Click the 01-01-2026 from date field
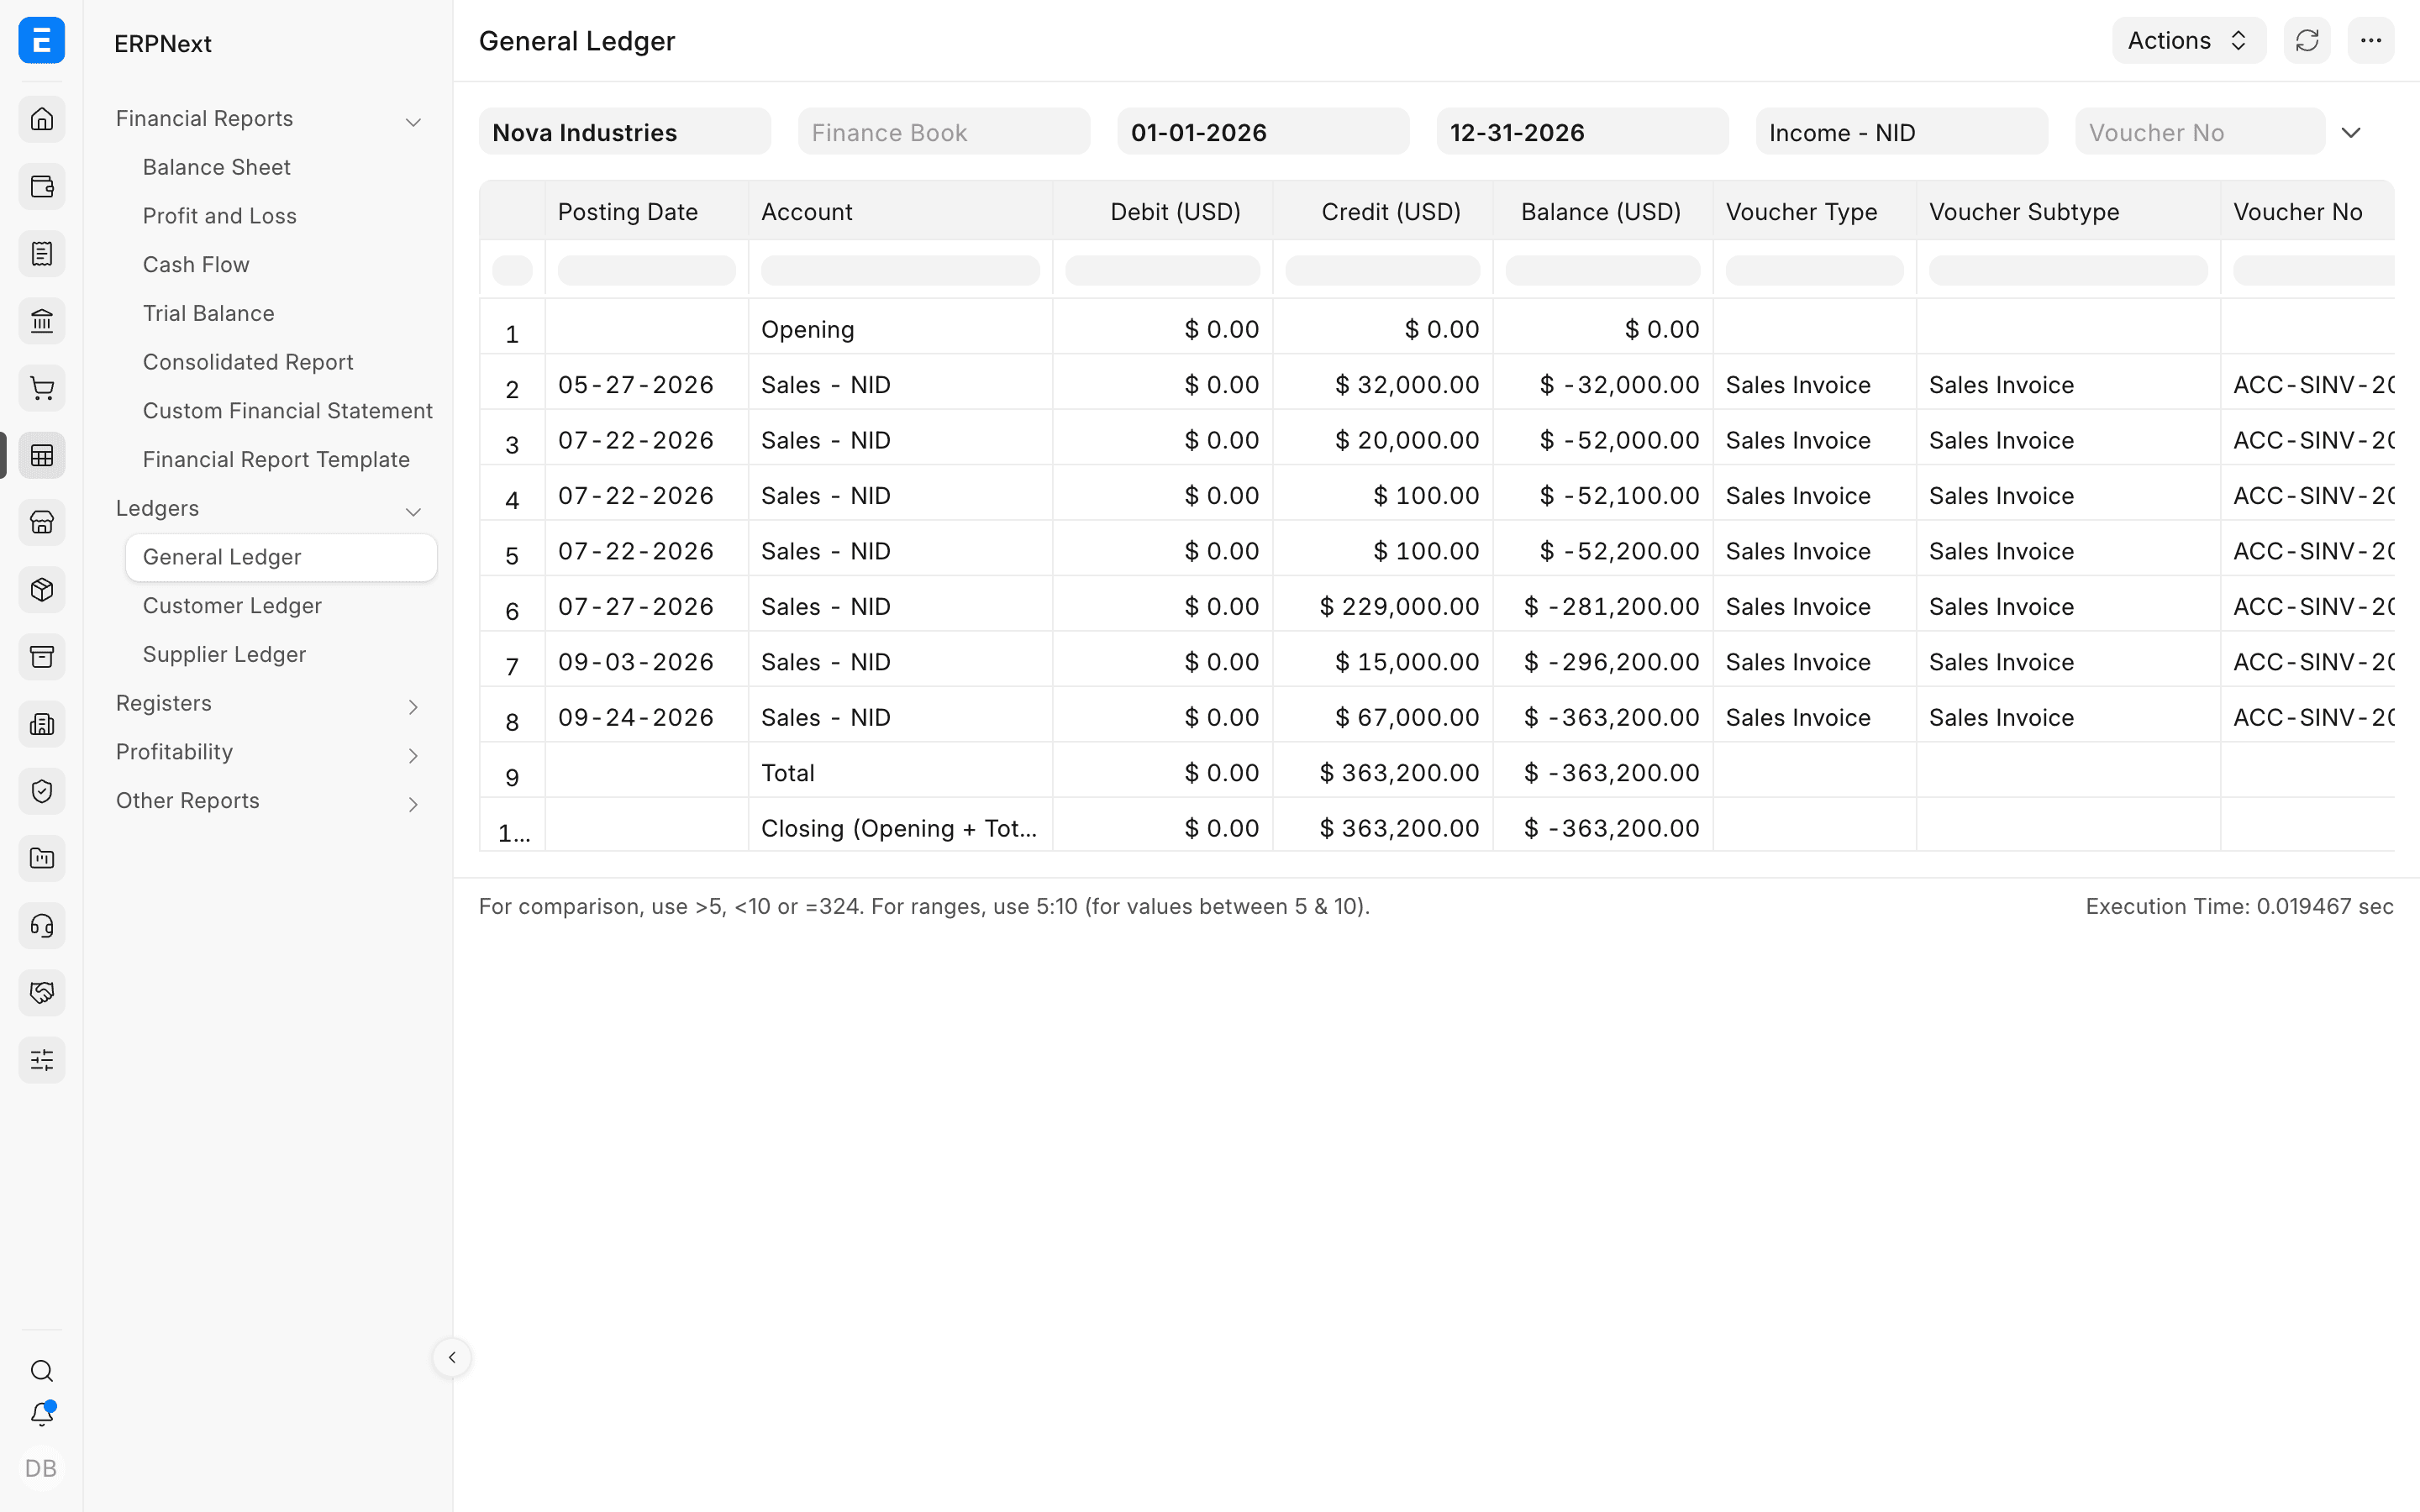The height and width of the screenshot is (1512, 2420). click(x=1263, y=132)
